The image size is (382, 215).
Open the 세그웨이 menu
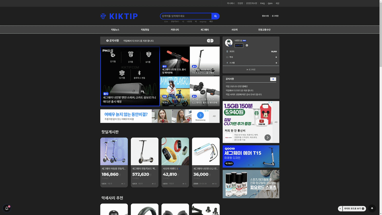(x=205, y=30)
